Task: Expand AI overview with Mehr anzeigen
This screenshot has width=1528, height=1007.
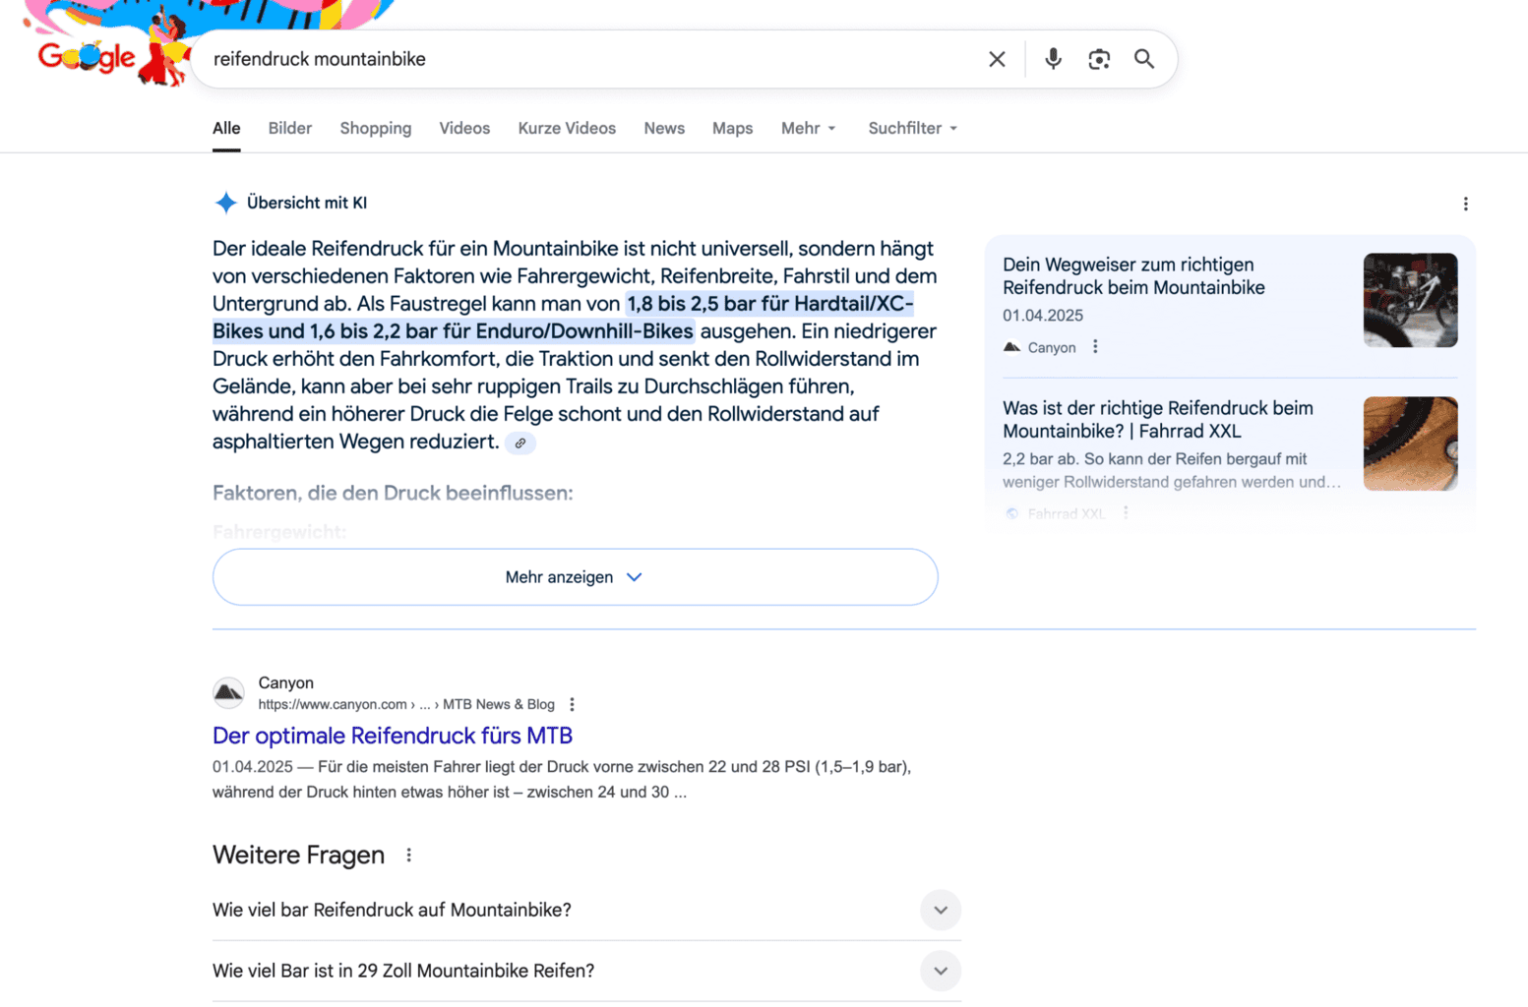Action: [575, 577]
